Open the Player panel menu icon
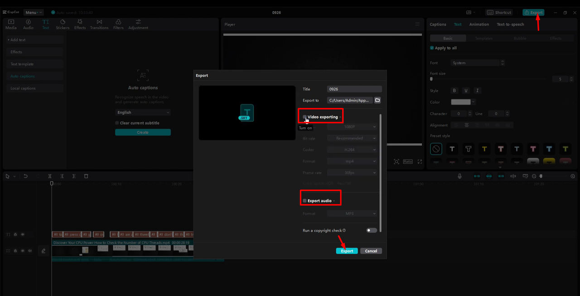Screen dimensions: 580x296 pyautogui.click(x=417, y=24)
